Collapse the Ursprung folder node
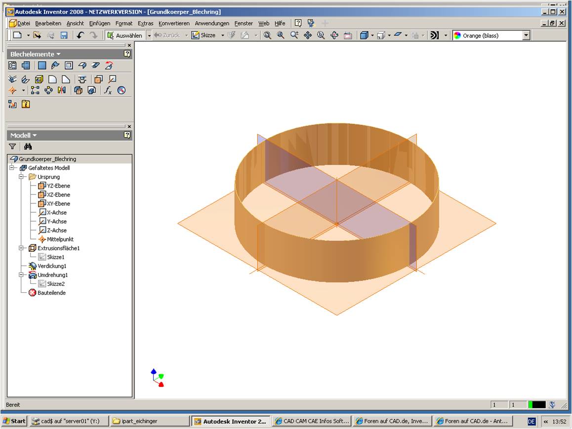Screen dimensions: 572x429 pyautogui.click(x=21, y=177)
